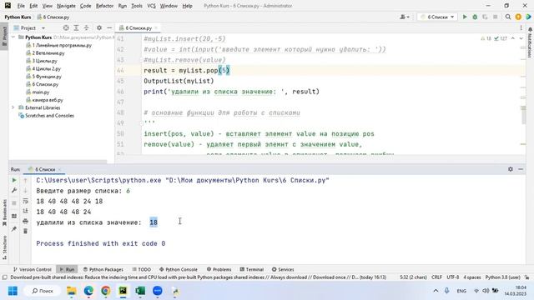Start debugging with the green bug icon
The width and height of the screenshot is (534, 300).
pyautogui.click(x=475, y=17)
